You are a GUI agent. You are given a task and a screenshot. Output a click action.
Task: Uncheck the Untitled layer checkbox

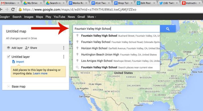click(9, 57)
